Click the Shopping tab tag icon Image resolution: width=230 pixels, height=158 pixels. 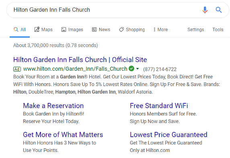(x=121, y=29)
